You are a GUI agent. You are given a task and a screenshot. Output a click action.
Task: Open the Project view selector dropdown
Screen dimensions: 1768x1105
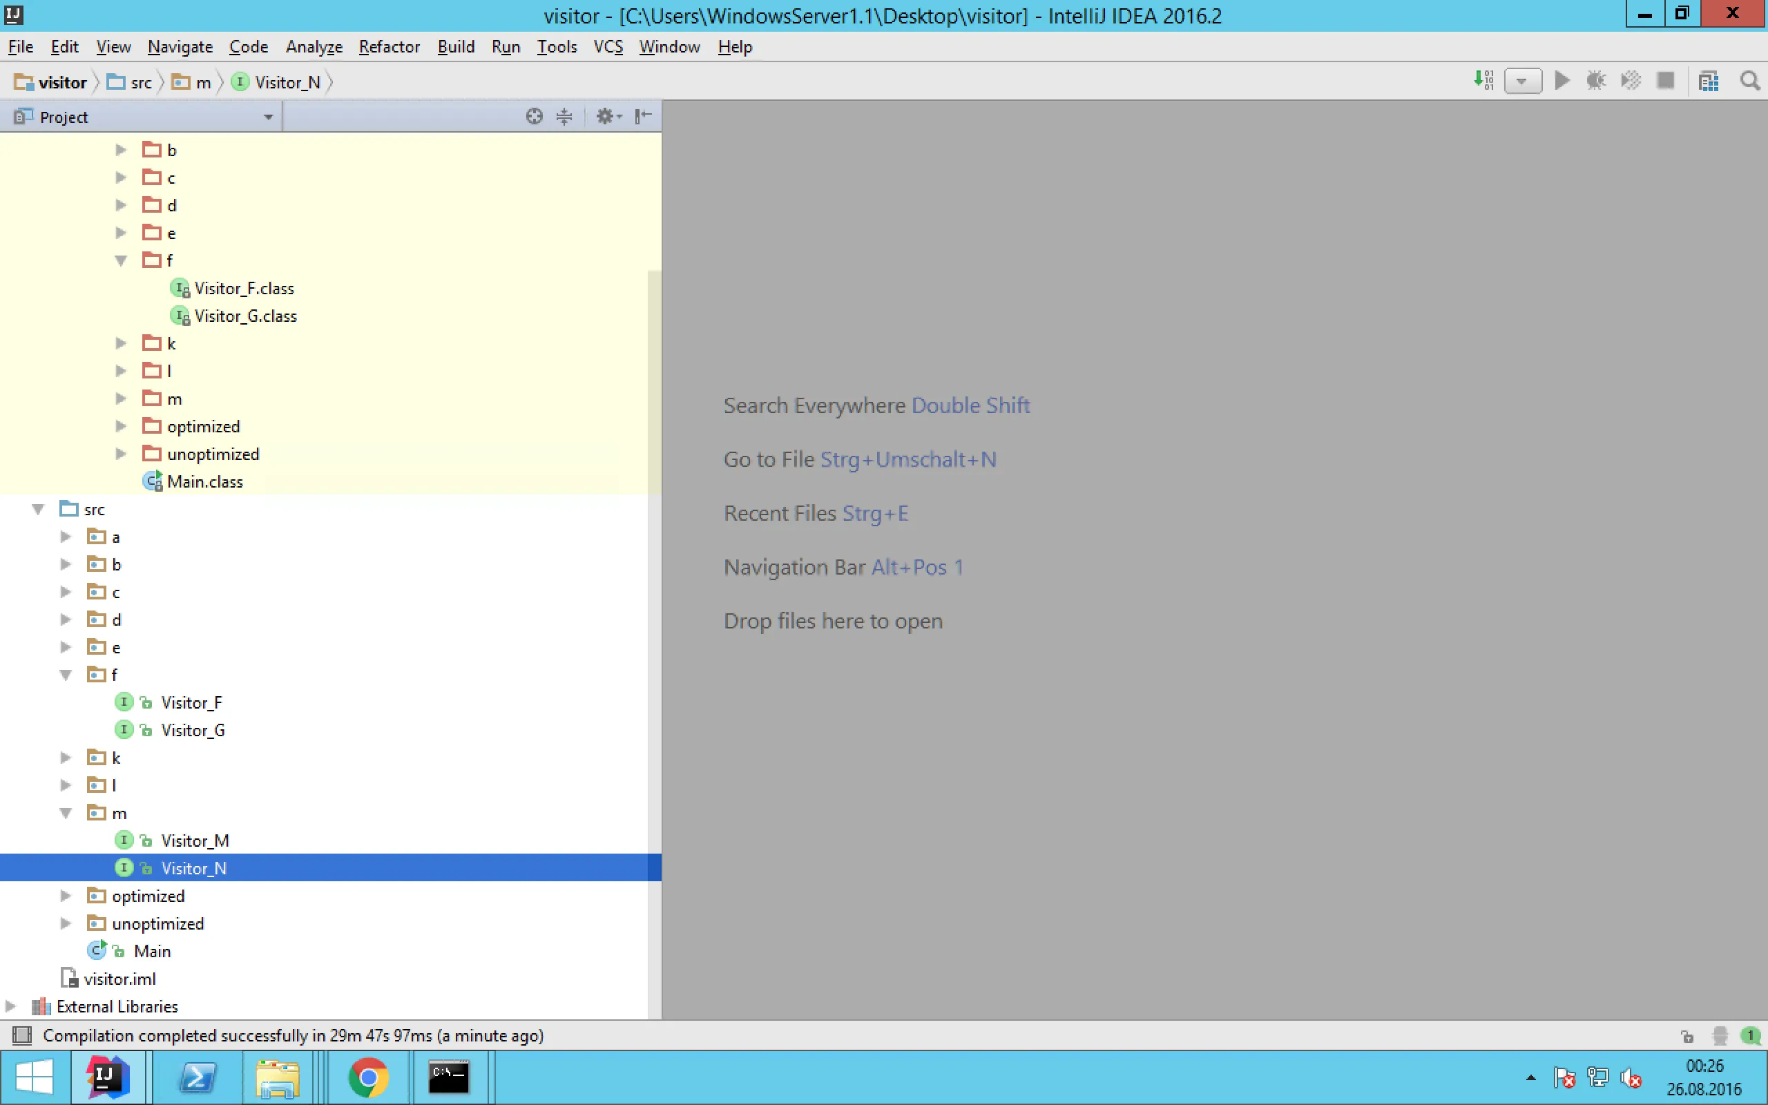pos(268,117)
